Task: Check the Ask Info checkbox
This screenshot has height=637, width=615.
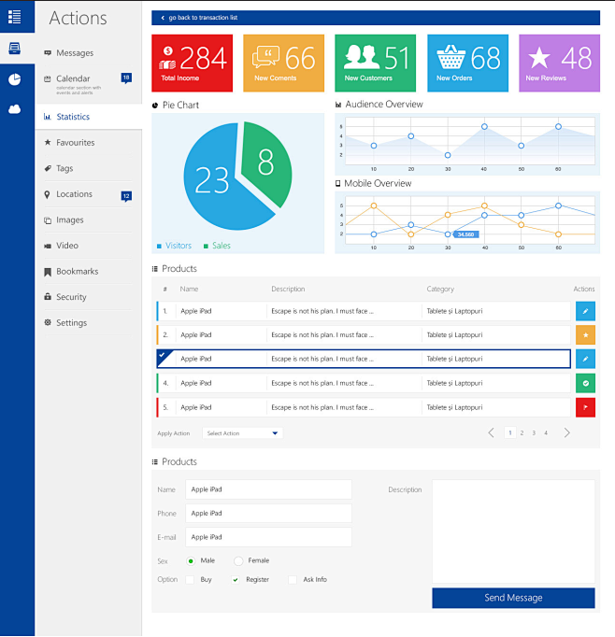Action: pyautogui.click(x=293, y=580)
